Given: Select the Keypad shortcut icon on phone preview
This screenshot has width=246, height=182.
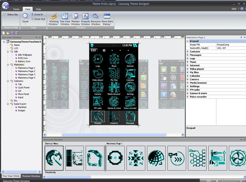Looking at the screenshot, I should (98, 116).
